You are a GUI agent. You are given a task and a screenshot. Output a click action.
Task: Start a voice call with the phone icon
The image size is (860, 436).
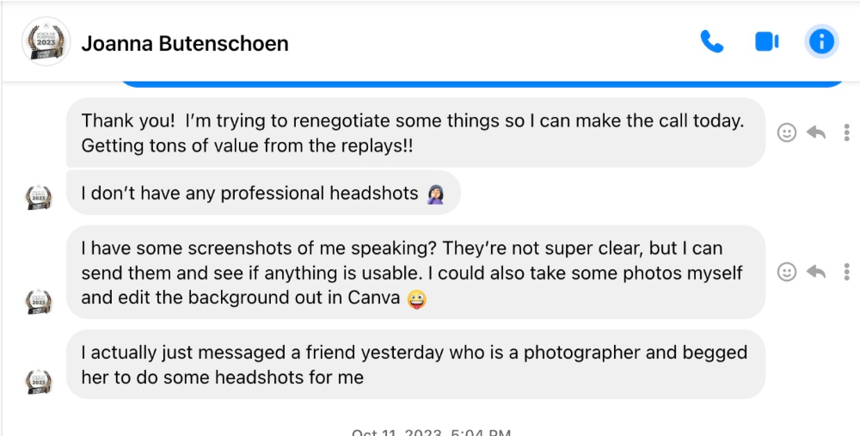(x=712, y=41)
